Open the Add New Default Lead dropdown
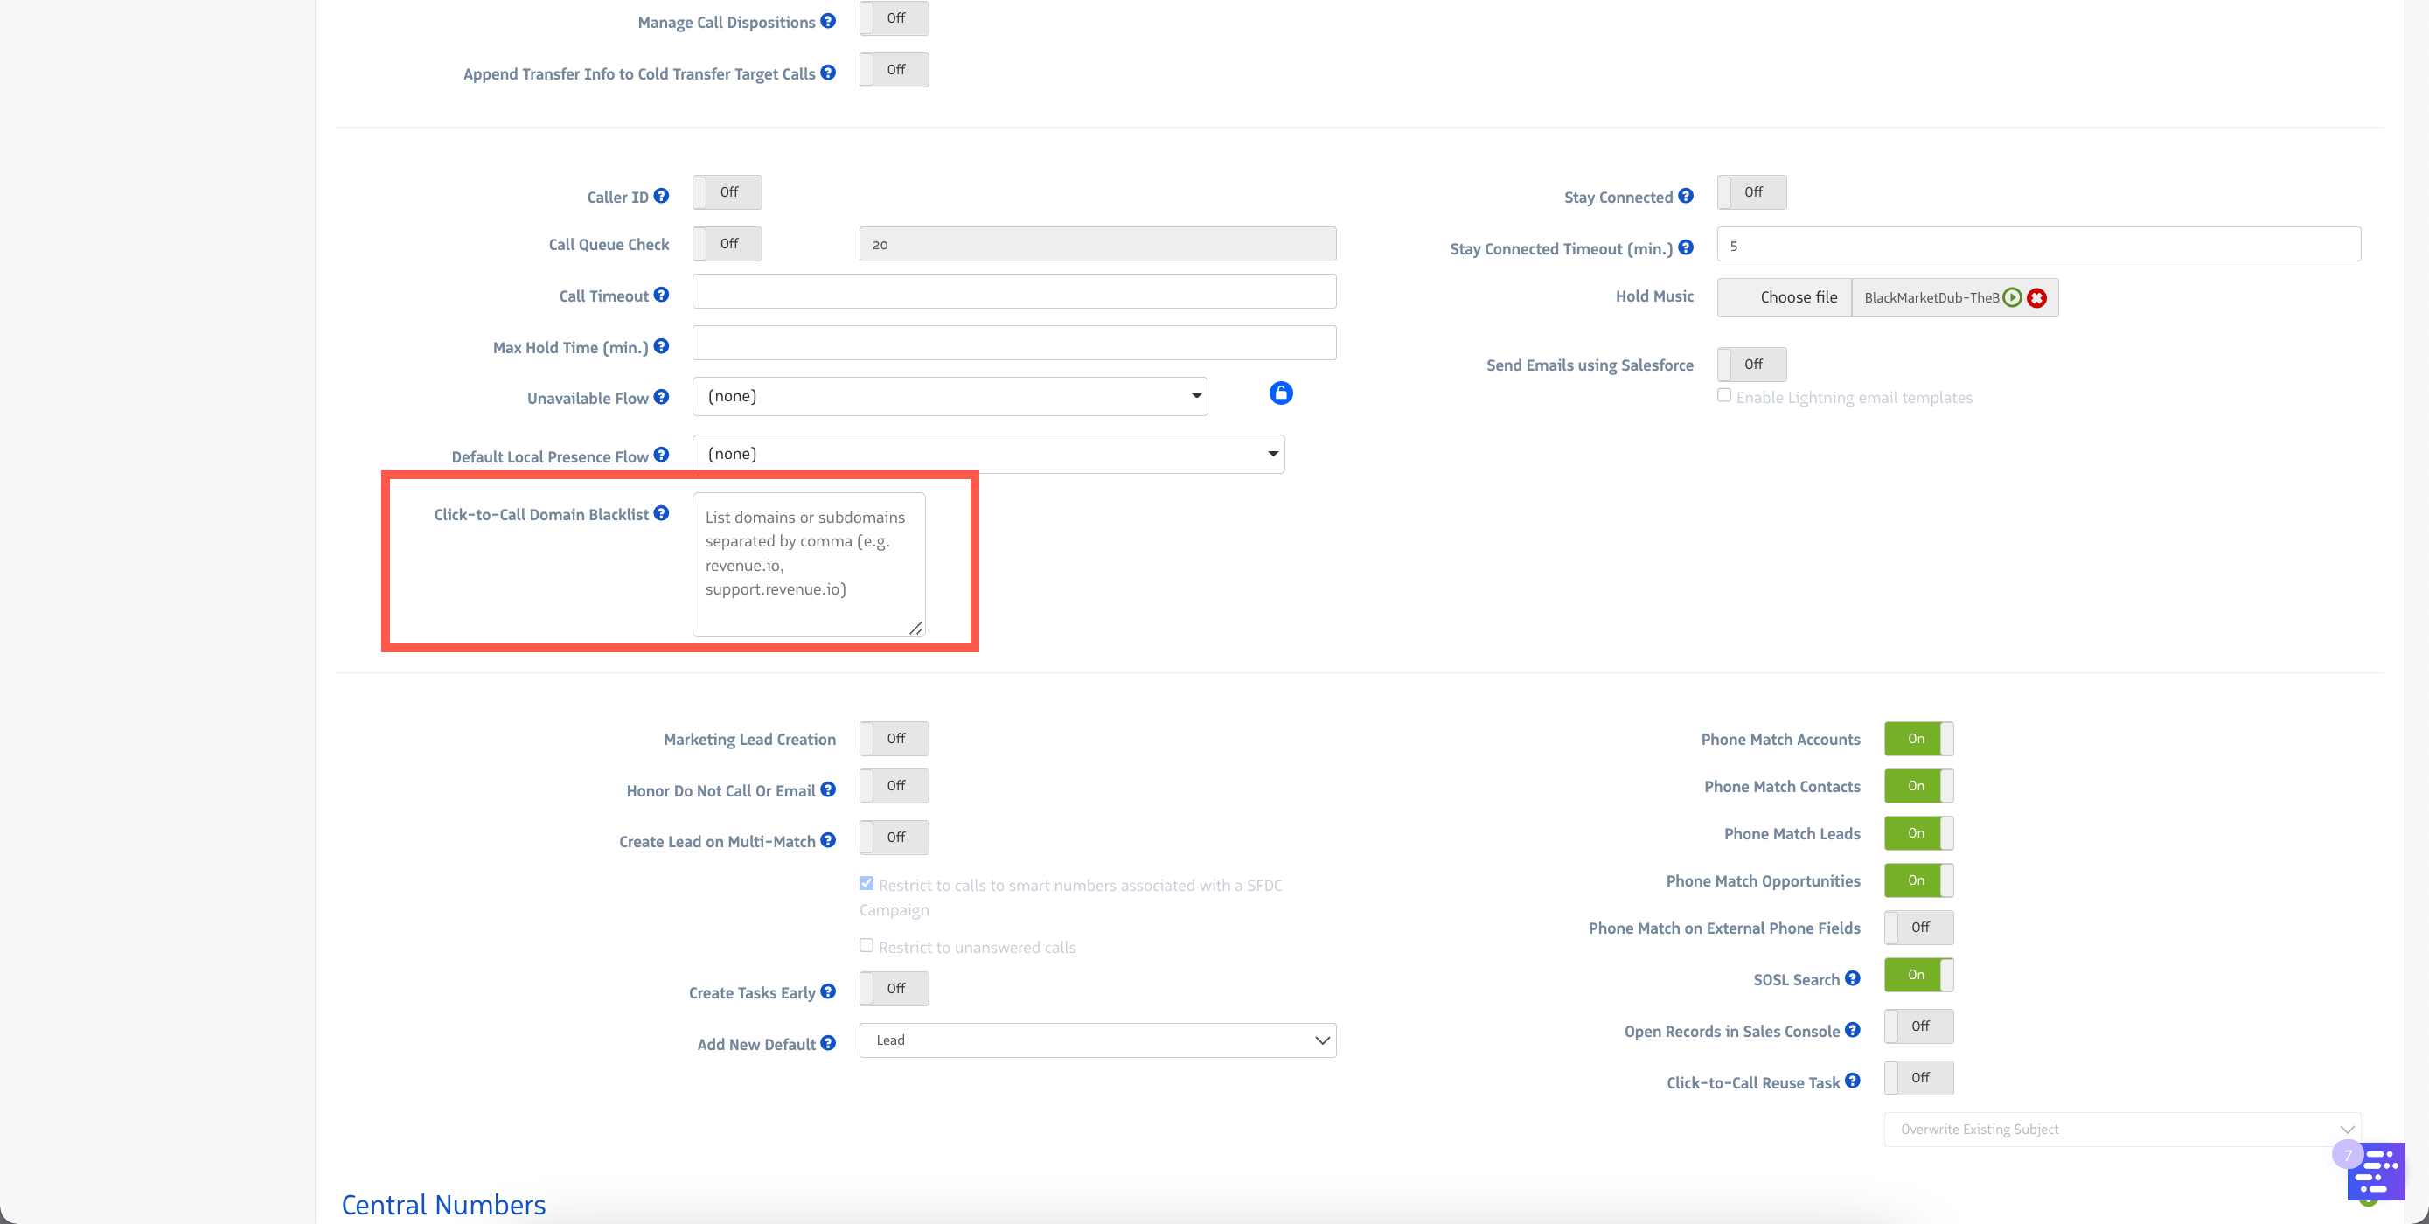Screen dimensions: 2429x1224 (1096, 1040)
